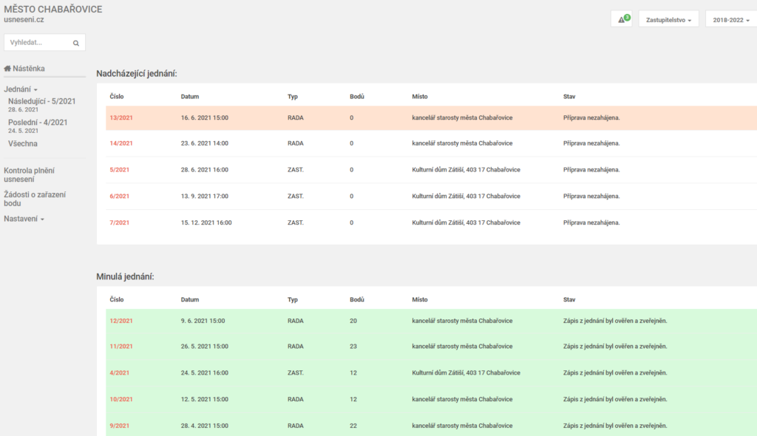This screenshot has height=436, width=757.
Task: Open Kontrola plnění usnesení
Action: 29,174
